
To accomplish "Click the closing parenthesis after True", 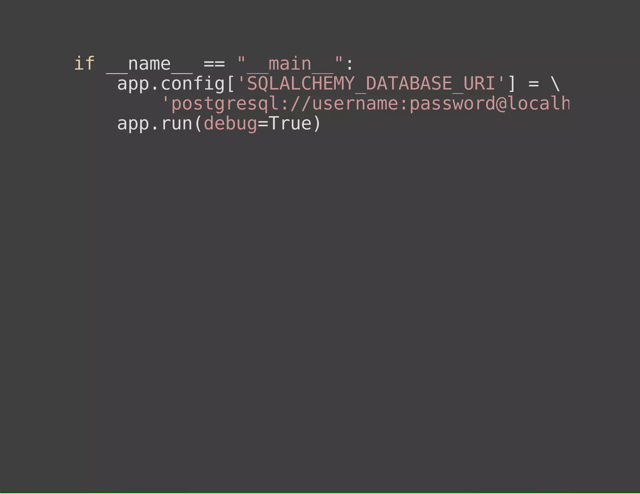I will pos(317,124).
